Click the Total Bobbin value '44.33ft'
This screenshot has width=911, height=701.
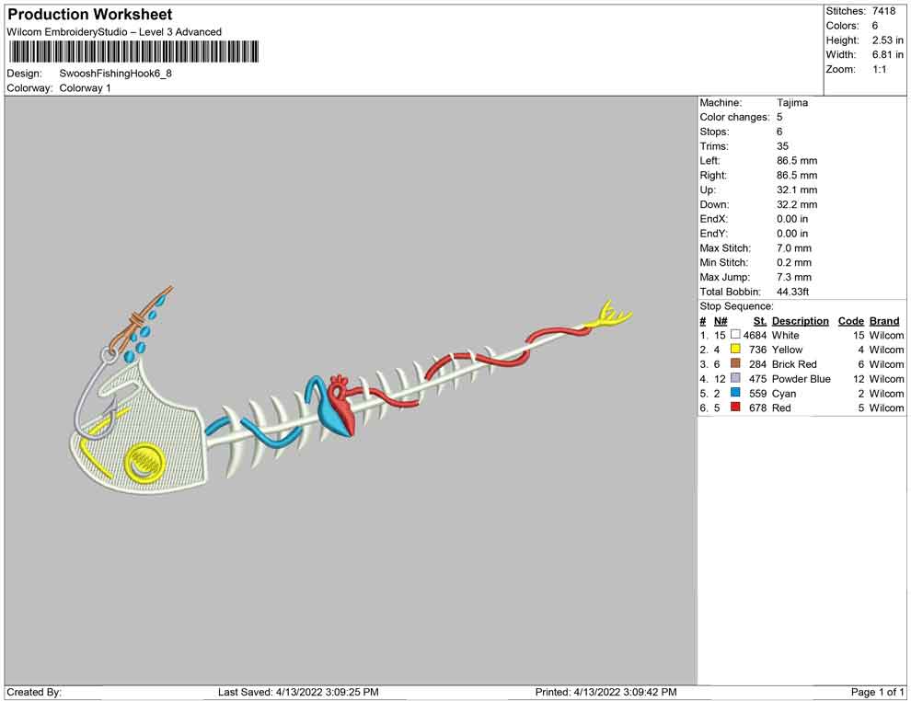click(792, 292)
